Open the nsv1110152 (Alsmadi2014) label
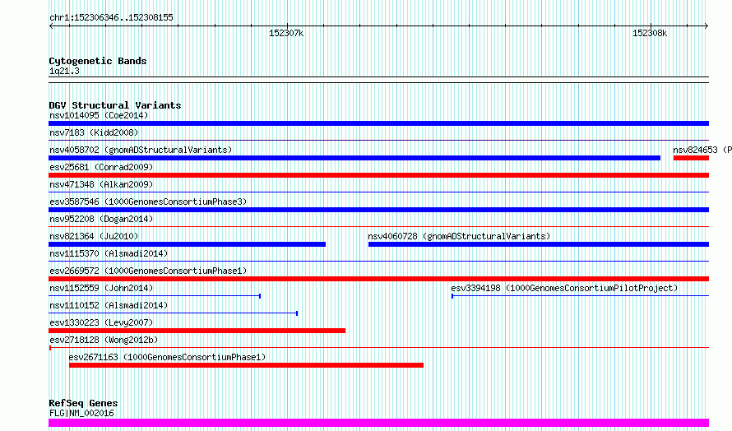This screenshot has height=431, width=732. tap(109, 305)
